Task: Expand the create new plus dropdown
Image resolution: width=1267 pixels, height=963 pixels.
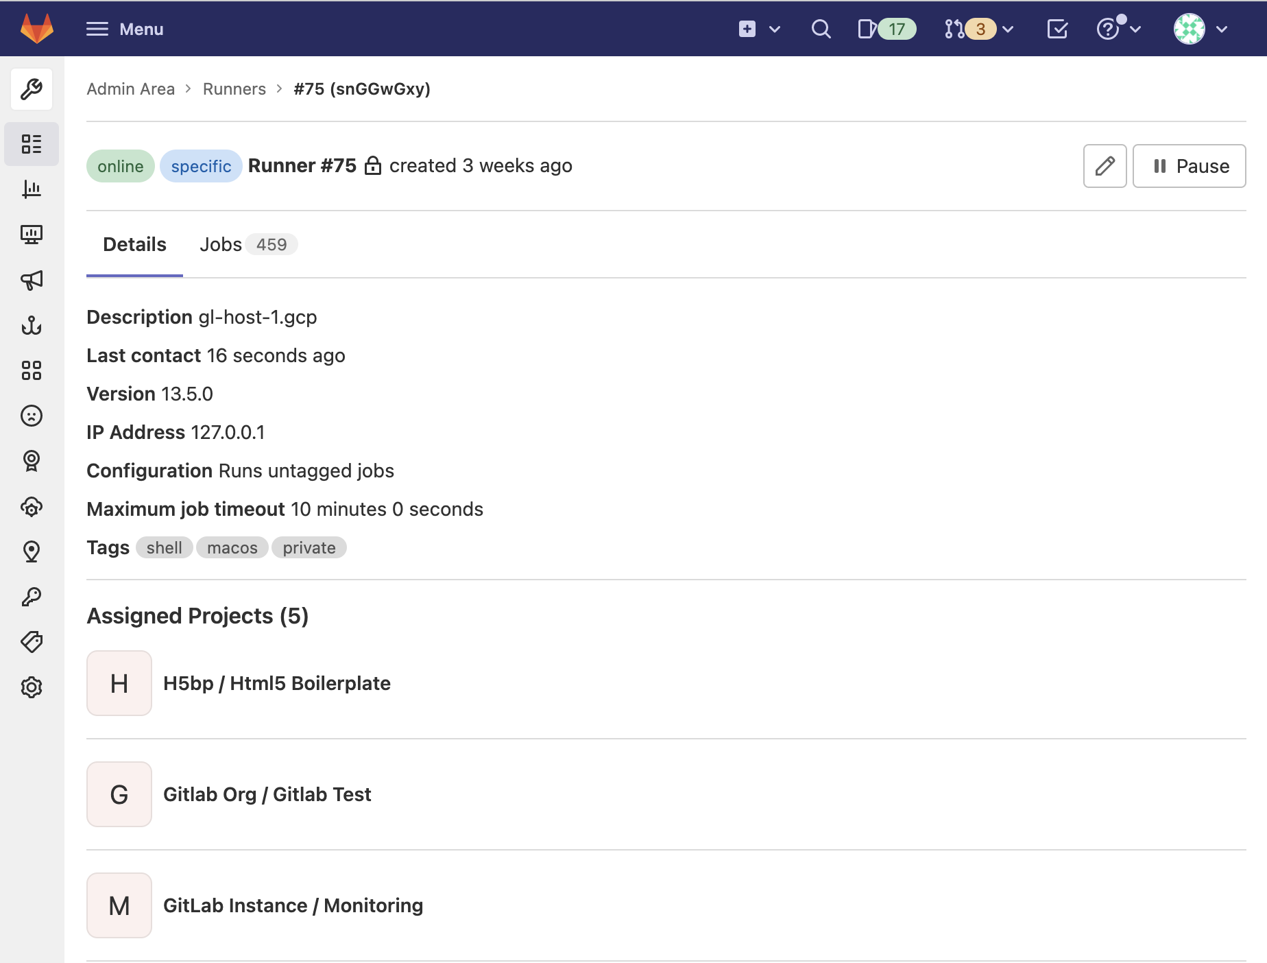Action: tap(760, 29)
